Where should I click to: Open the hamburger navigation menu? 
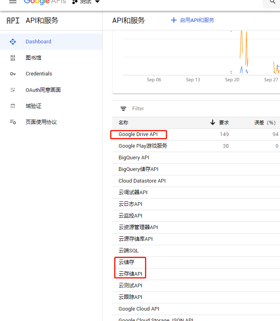(x=13, y=2)
